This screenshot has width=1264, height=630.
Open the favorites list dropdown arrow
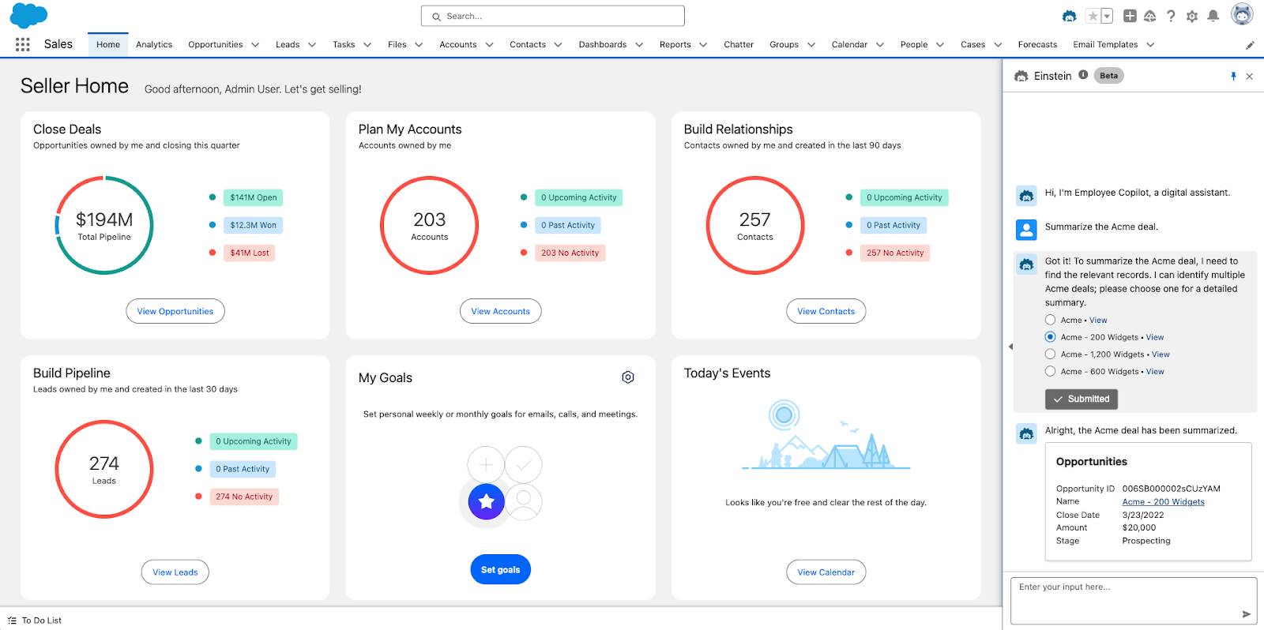1107,16
